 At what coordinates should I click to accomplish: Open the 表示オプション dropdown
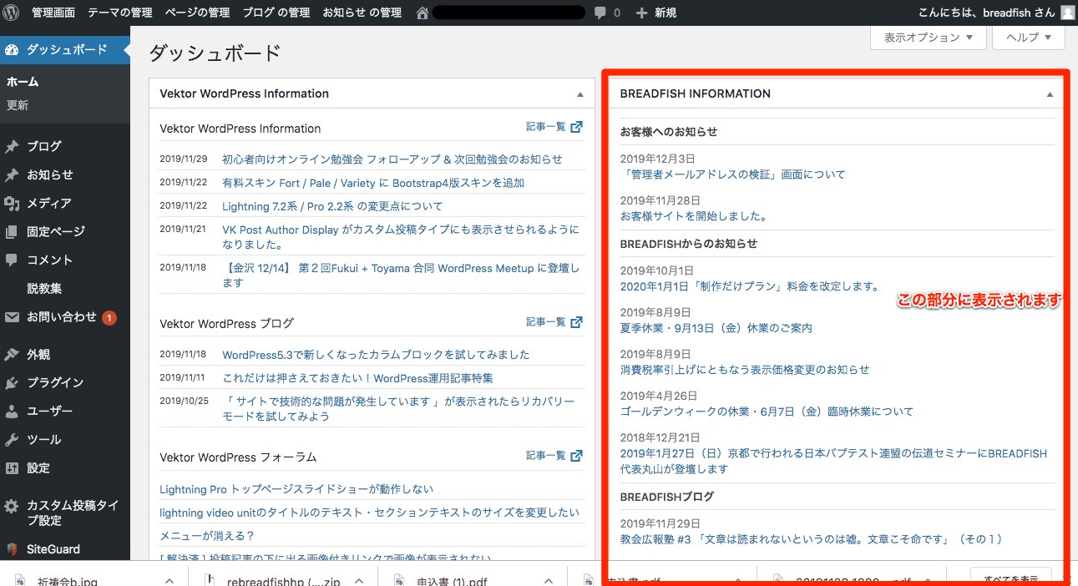(929, 38)
